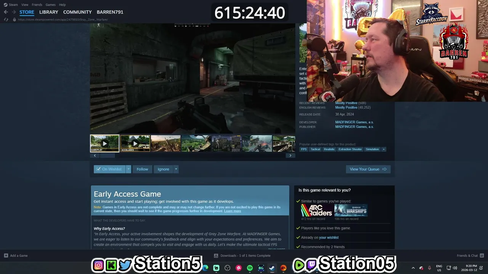The height and width of the screenshot is (274, 488).
Task: Click the store page URL address field
Action: [63, 19]
